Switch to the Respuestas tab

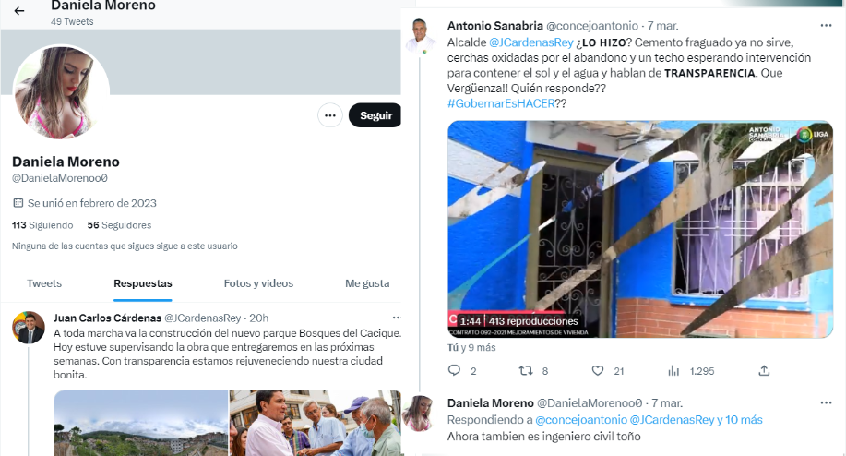(143, 283)
